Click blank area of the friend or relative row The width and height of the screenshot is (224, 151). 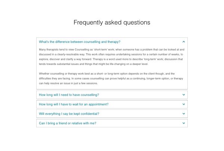click(142, 123)
